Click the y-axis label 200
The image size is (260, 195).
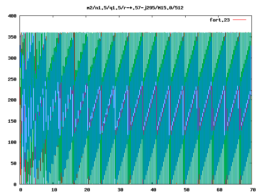(12, 100)
